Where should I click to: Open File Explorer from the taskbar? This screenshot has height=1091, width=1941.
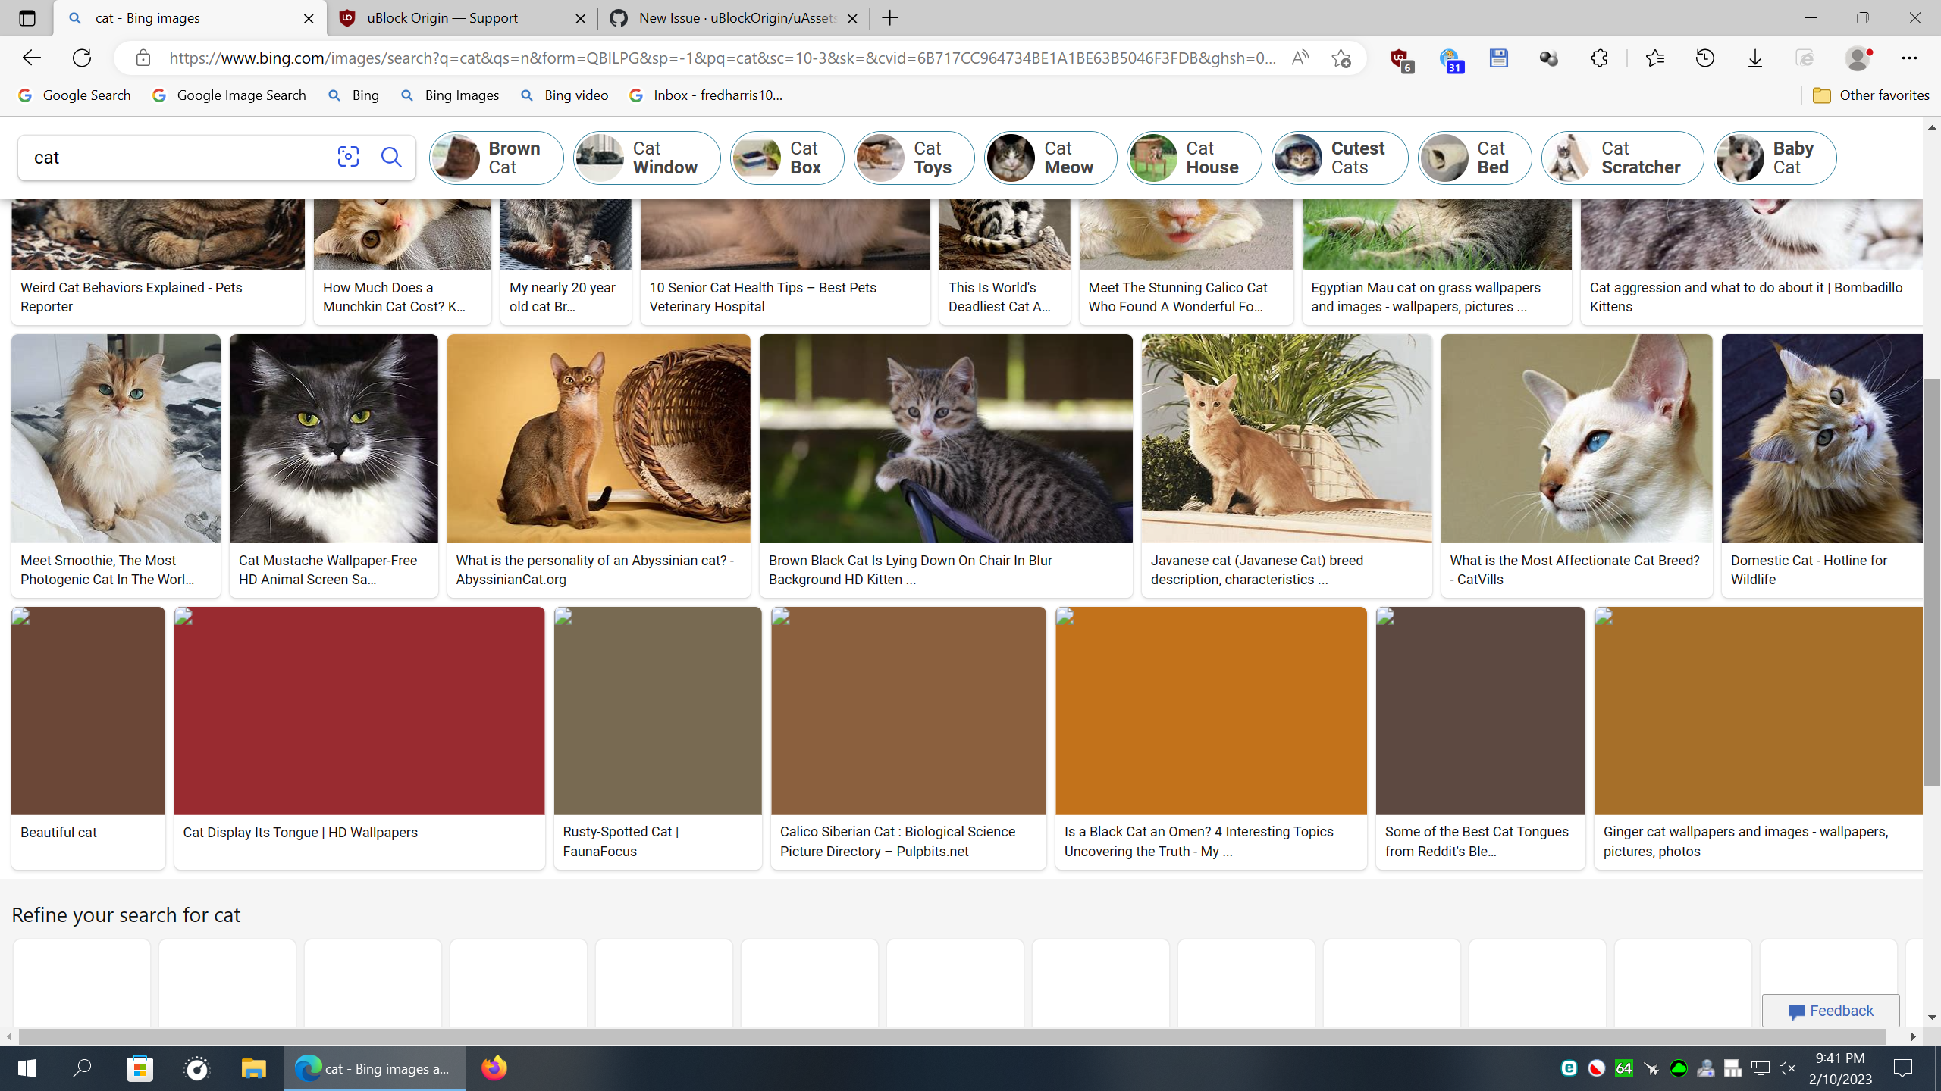tap(253, 1068)
